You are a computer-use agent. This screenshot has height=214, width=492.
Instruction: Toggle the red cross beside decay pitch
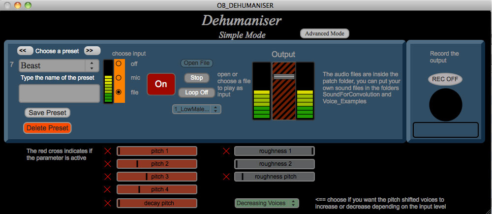[108, 203]
